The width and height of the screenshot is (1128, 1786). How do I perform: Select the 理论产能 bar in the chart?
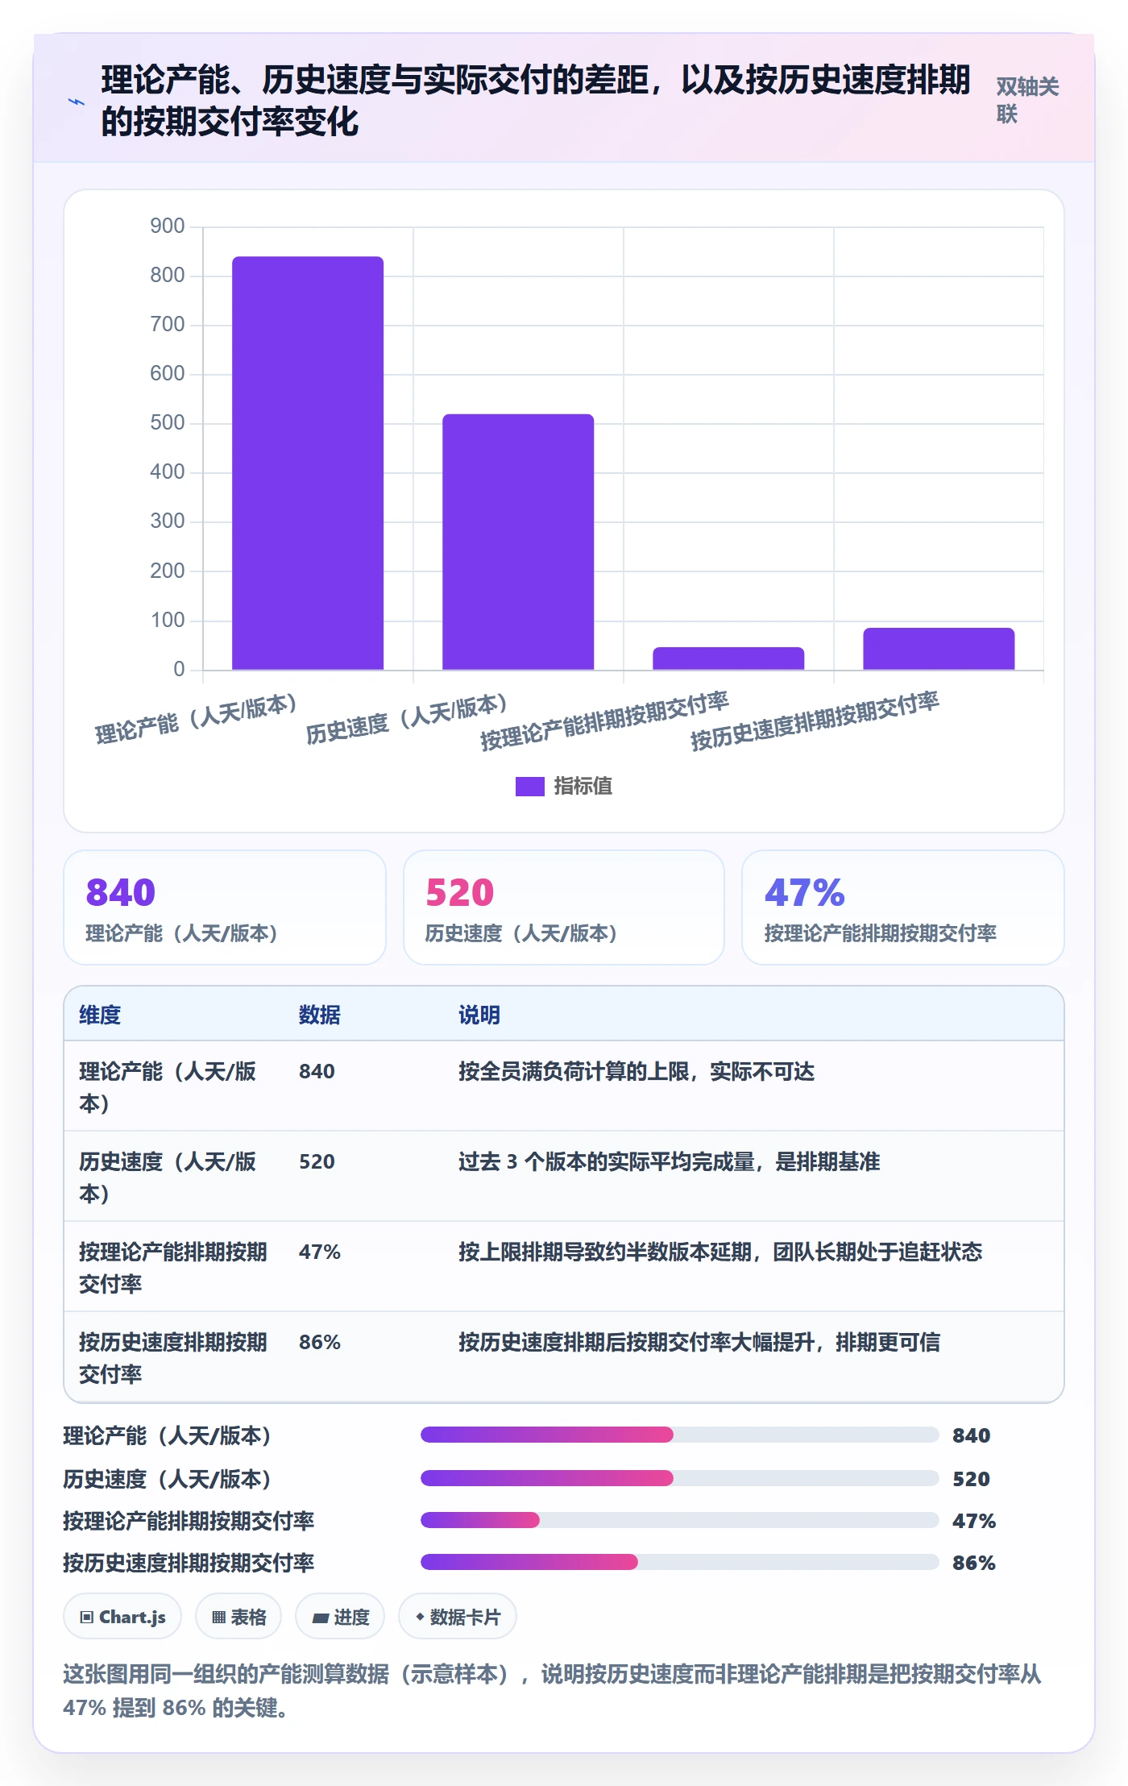[308, 463]
